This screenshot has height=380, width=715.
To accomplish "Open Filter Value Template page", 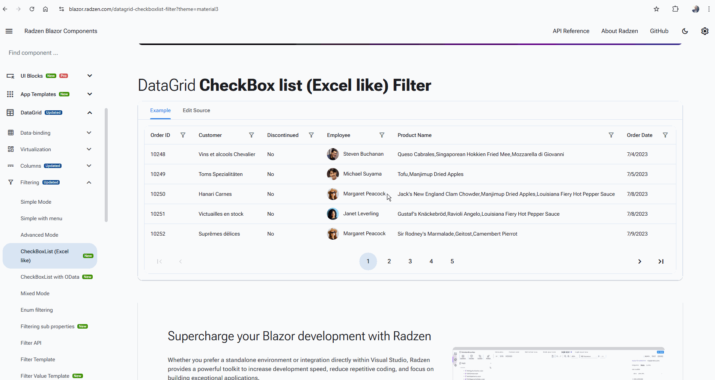I will coord(45,376).
